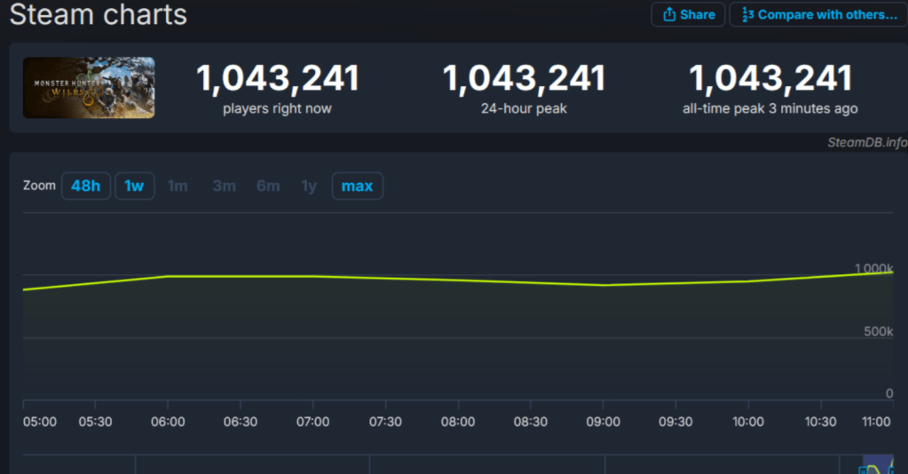Pick the 3m zoom range

click(x=224, y=186)
